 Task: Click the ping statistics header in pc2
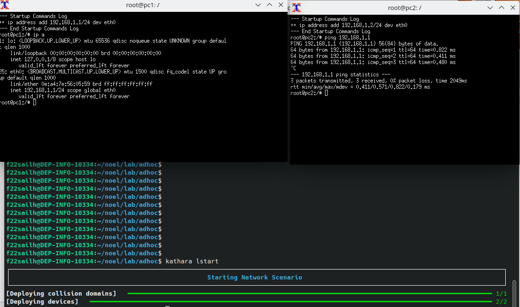click(x=340, y=74)
